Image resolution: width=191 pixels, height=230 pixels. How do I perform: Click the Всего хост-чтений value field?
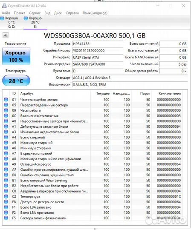click(x=174, y=44)
